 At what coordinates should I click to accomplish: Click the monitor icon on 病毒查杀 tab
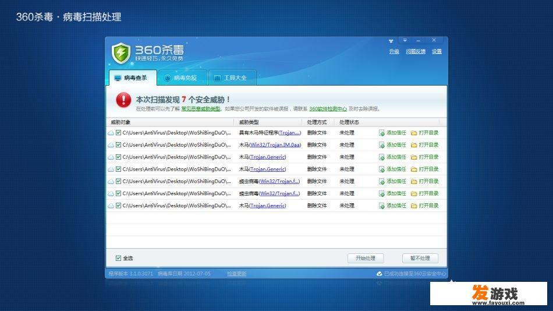pos(118,77)
